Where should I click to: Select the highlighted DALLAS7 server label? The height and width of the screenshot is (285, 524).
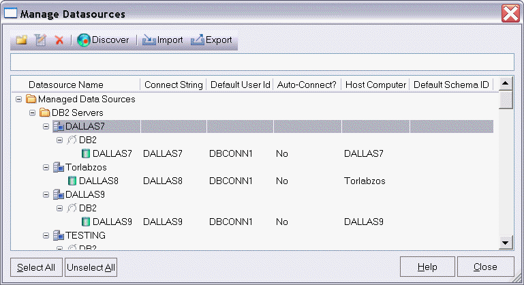[85, 126]
